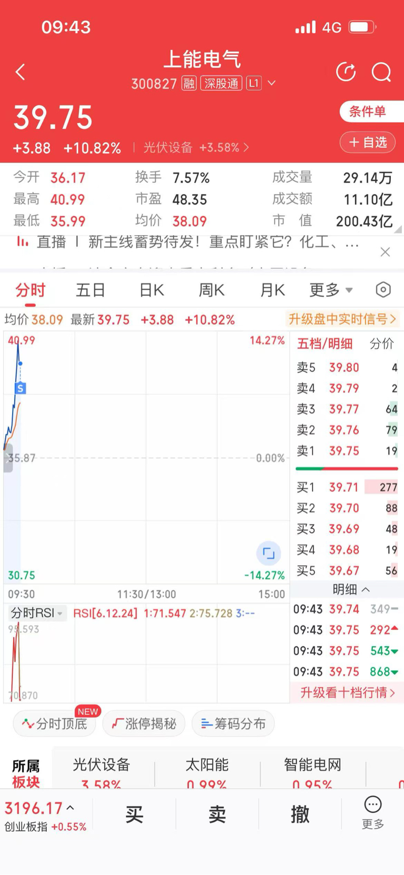Expand the 更多 chart period dropdown

(331, 290)
